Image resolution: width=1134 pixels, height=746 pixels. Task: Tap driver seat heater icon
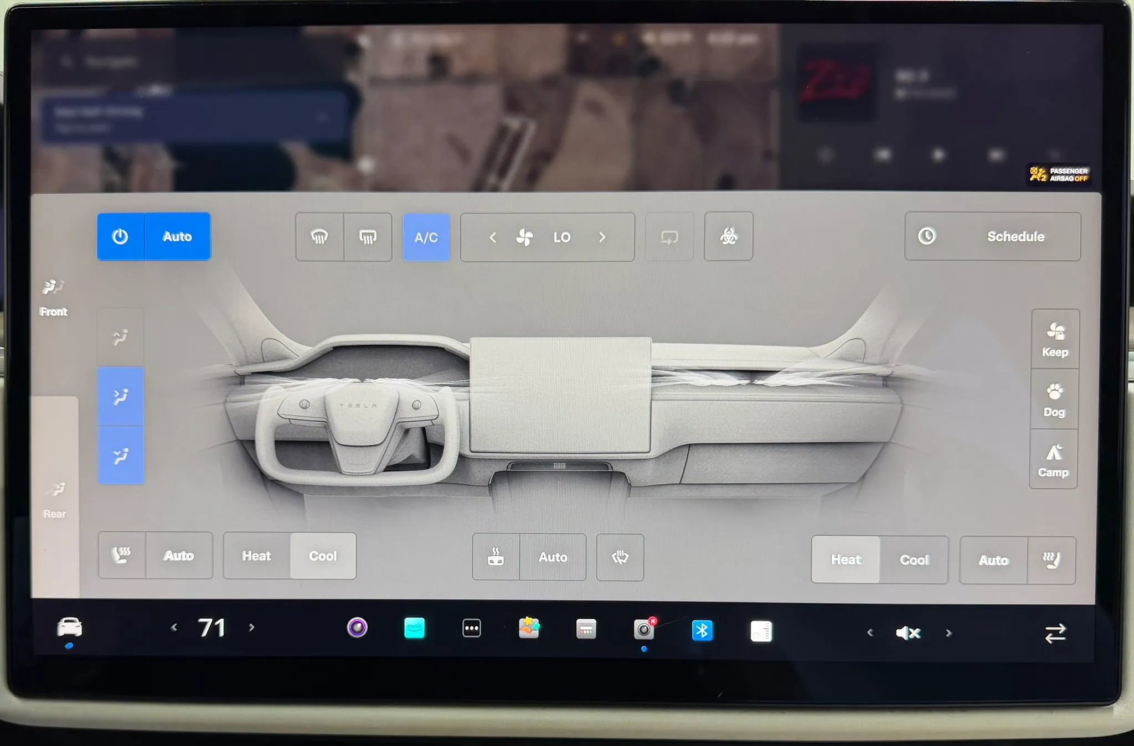[122, 555]
